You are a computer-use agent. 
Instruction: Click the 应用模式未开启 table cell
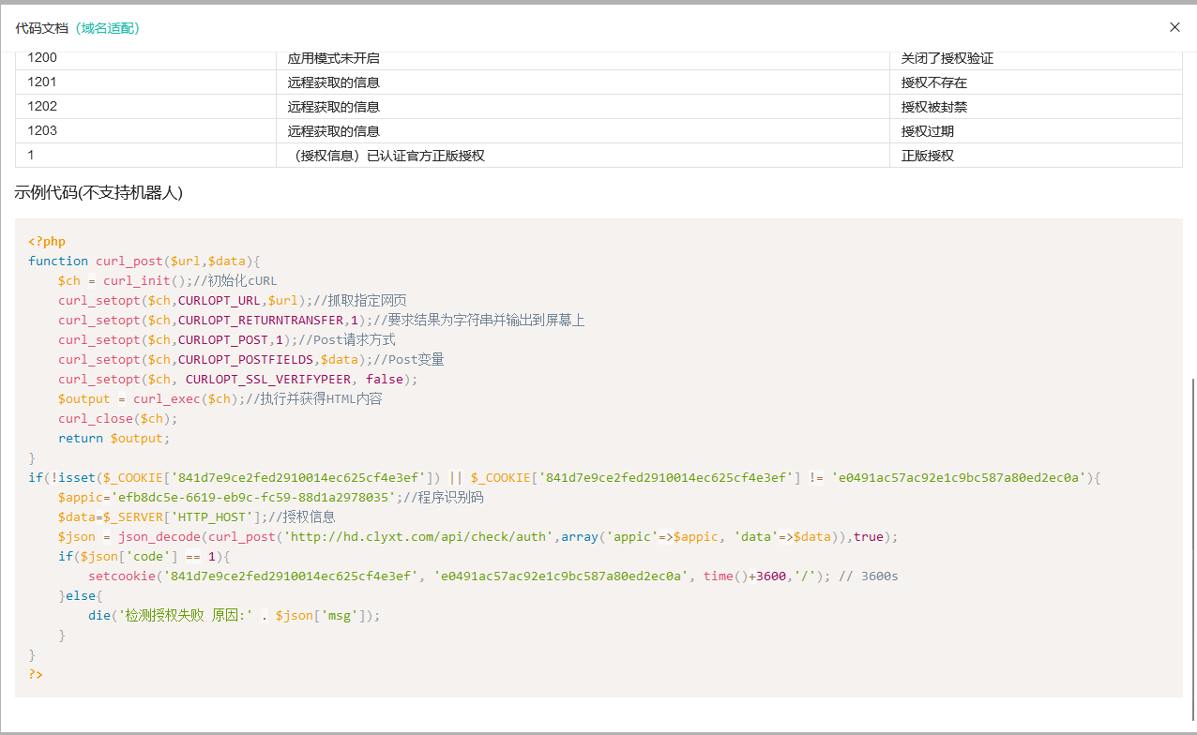click(x=333, y=58)
